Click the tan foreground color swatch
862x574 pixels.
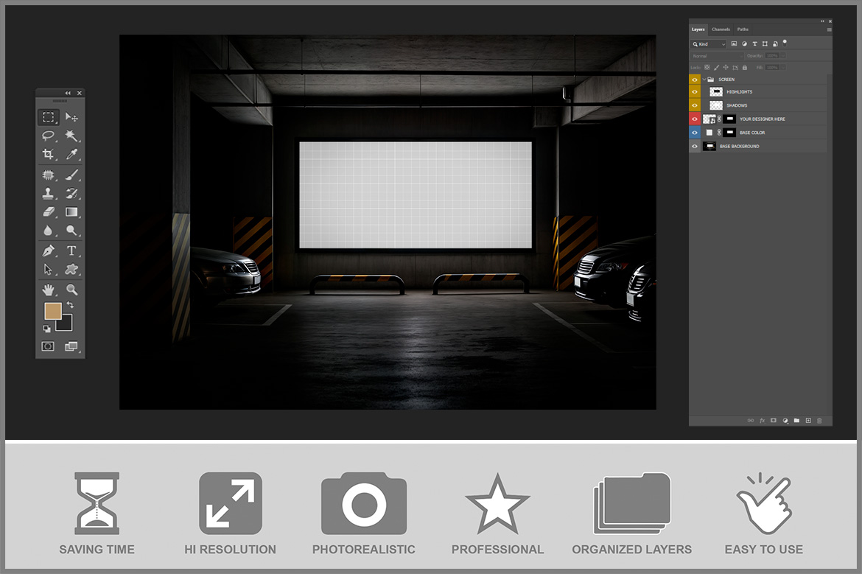[52, 311]
